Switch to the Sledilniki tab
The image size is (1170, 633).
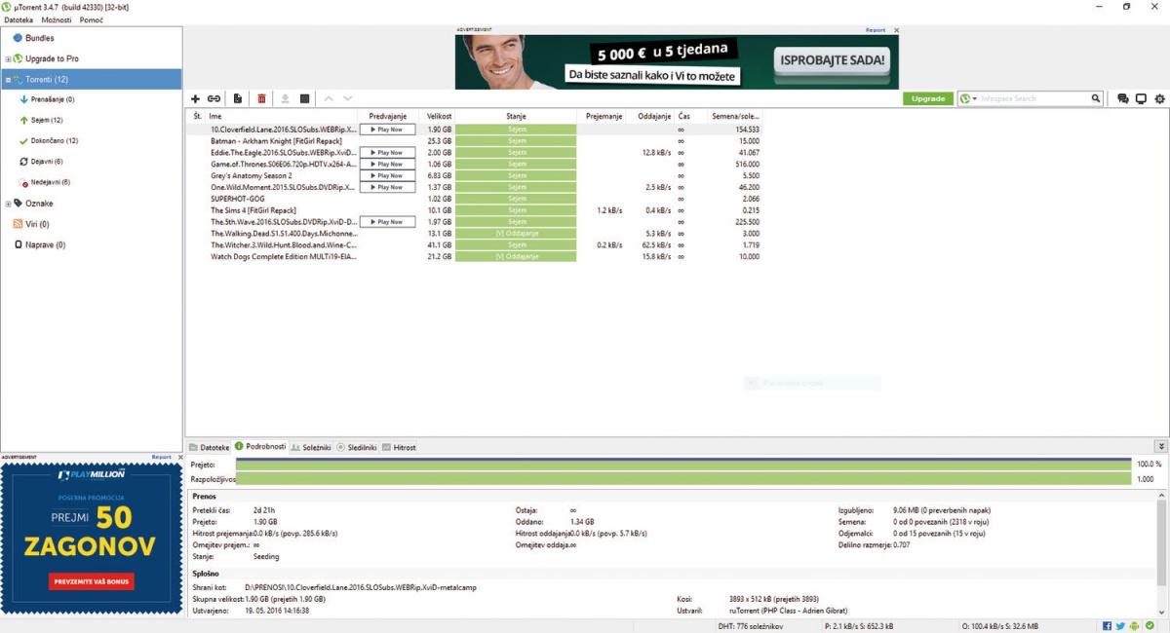coord(357,447)
